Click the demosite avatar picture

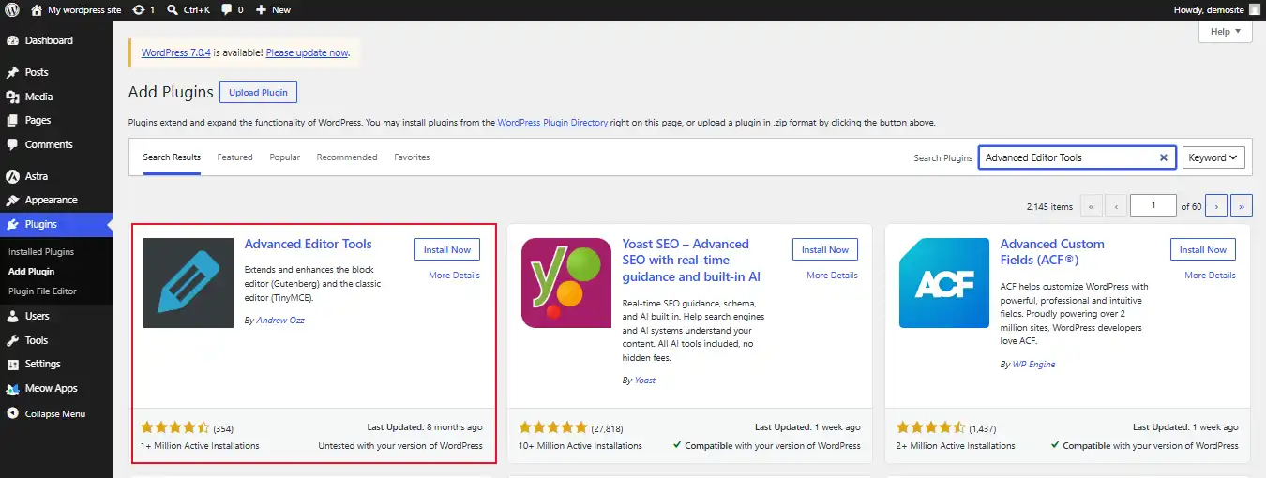[x=1255, y=9]
